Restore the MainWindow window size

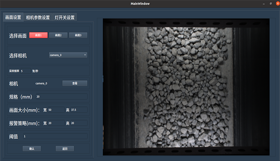click(270, 4)
